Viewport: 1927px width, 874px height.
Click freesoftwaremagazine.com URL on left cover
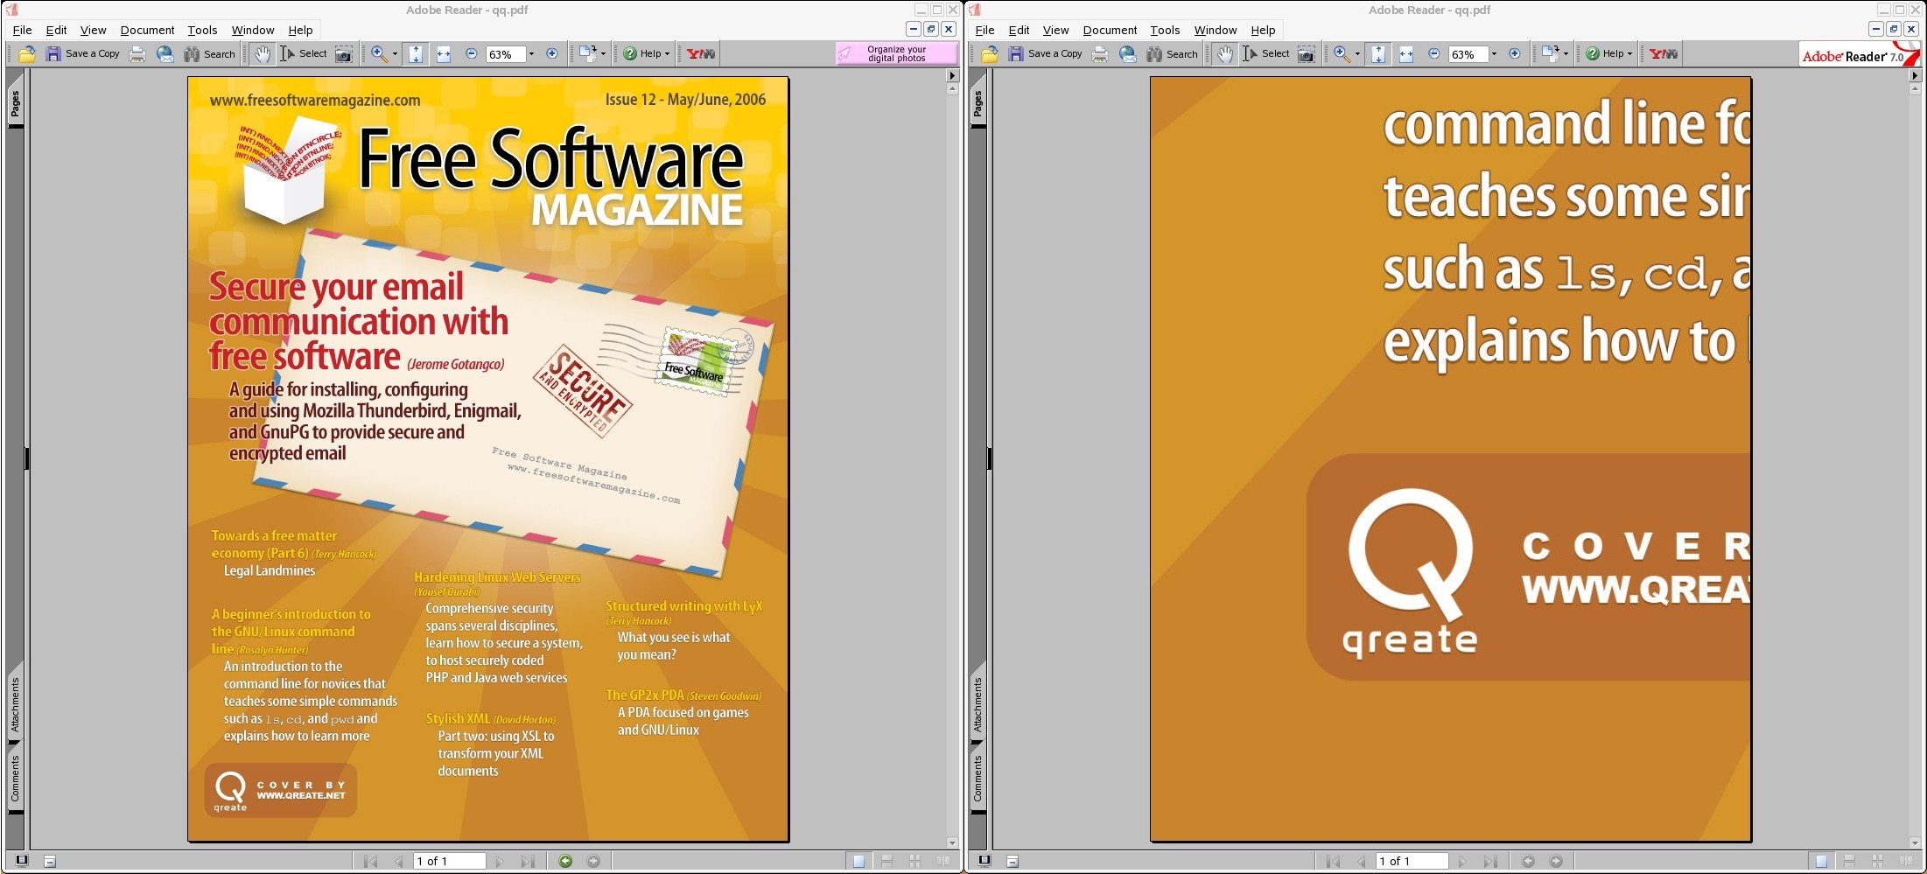(x=315, y=101)
